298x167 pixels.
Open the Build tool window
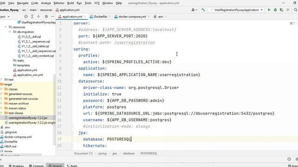pos(72,166)
